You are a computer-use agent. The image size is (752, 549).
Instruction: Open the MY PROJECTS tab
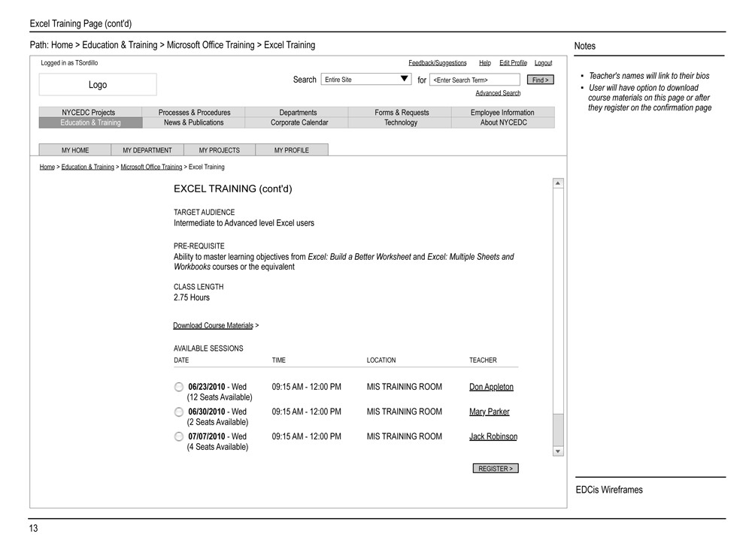(220, 149)
